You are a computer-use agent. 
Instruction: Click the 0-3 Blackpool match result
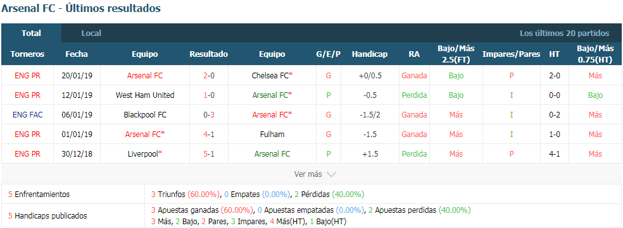(209, 114)
